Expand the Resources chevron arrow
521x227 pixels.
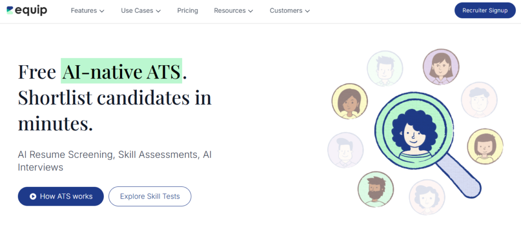[250, 11]
